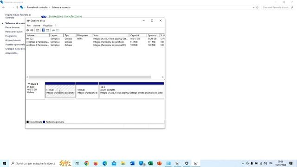Click the refresh icon next to the address bar

click(257, 7)
